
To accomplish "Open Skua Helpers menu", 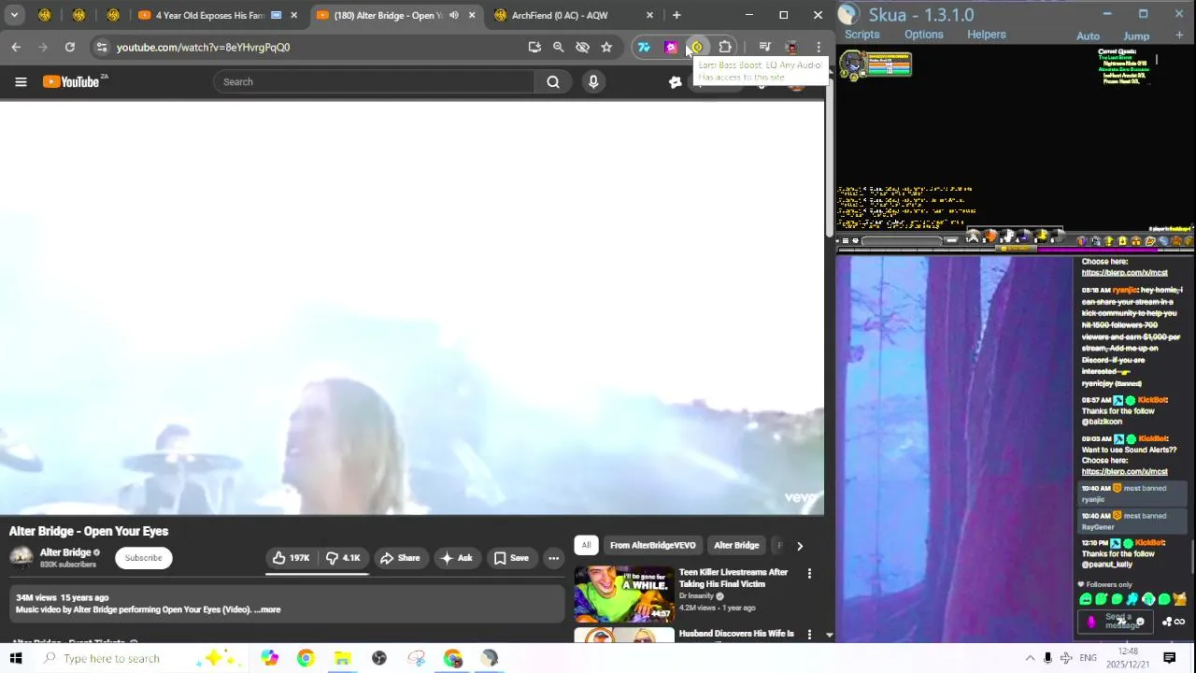I will click(x=987, y=35).
